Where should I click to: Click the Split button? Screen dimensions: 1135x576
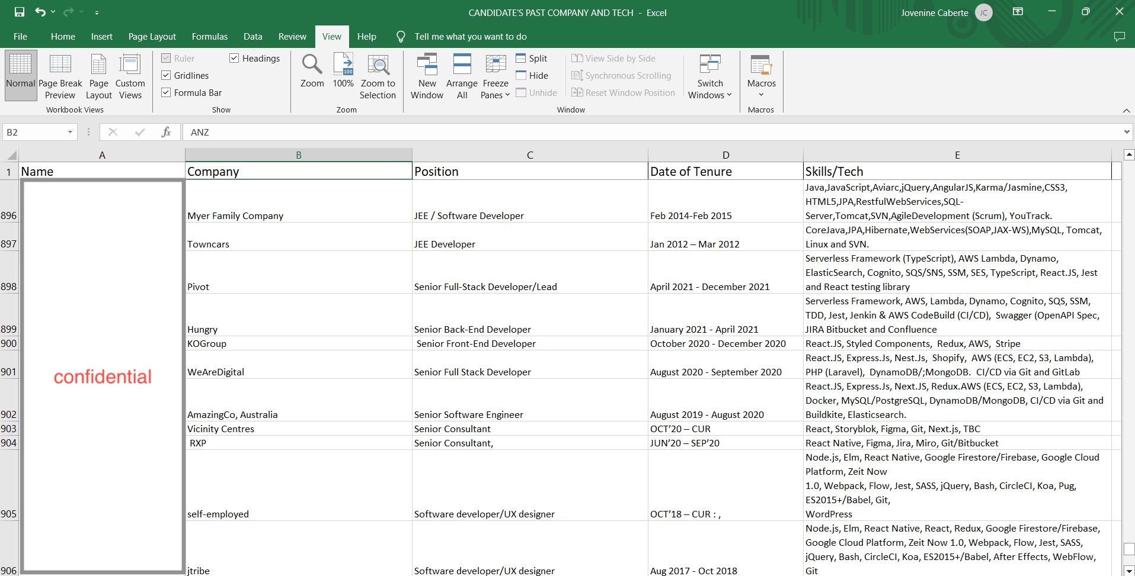click(x=531, y=58)
